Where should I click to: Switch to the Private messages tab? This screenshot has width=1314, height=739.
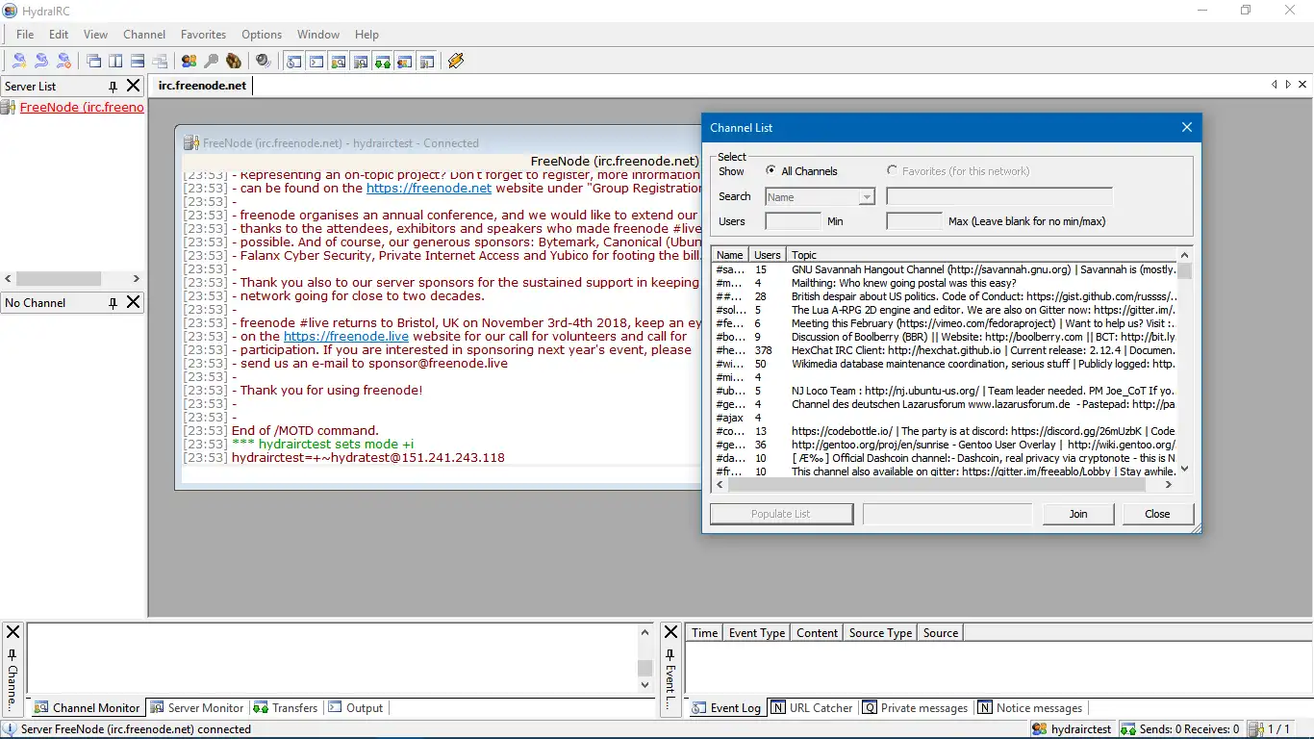pyautogui.click(x=915, y=707)
